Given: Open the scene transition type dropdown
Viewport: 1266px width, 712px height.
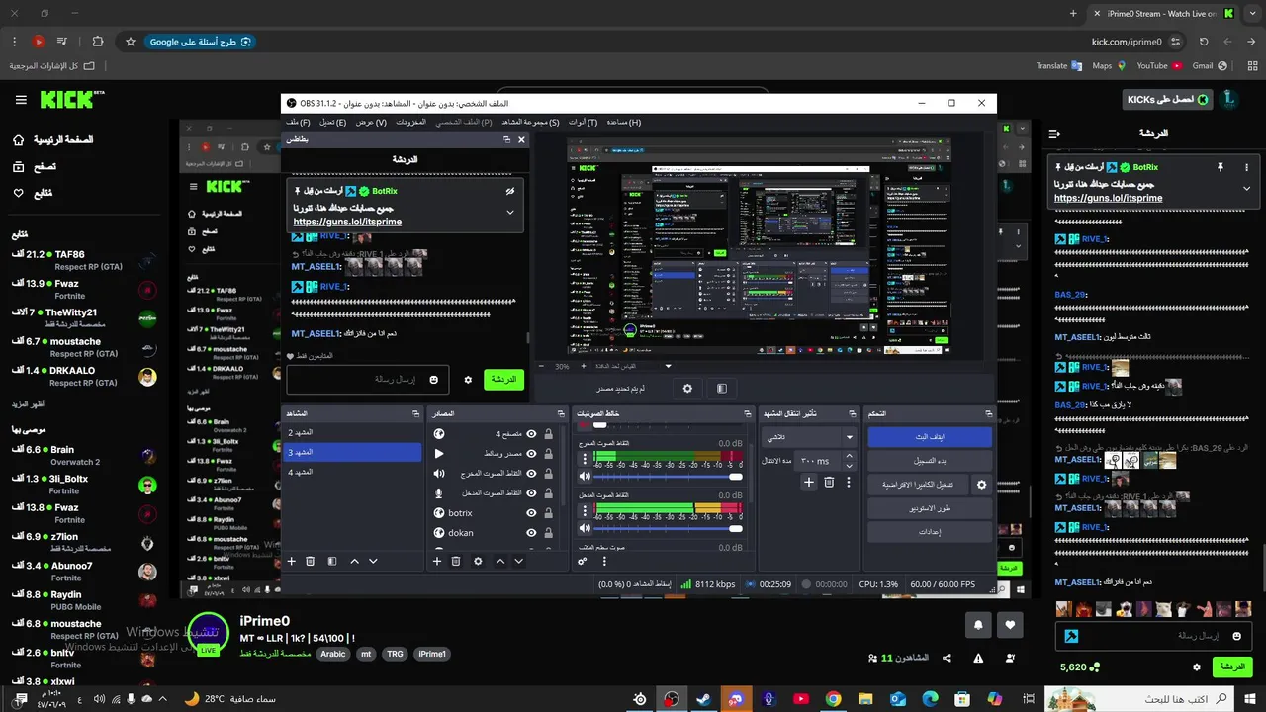Looking at the screenshot, I should [x=809, y=436].
